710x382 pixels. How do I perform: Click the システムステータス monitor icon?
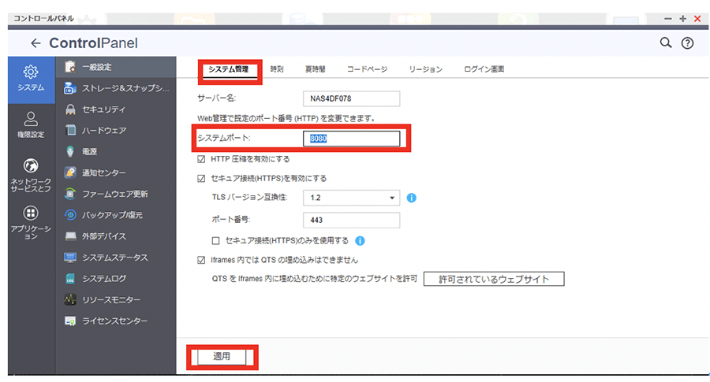pyautogui.click(x=69, y=258)
